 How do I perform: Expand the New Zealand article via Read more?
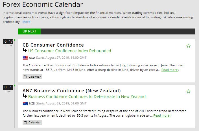point(162,115)
